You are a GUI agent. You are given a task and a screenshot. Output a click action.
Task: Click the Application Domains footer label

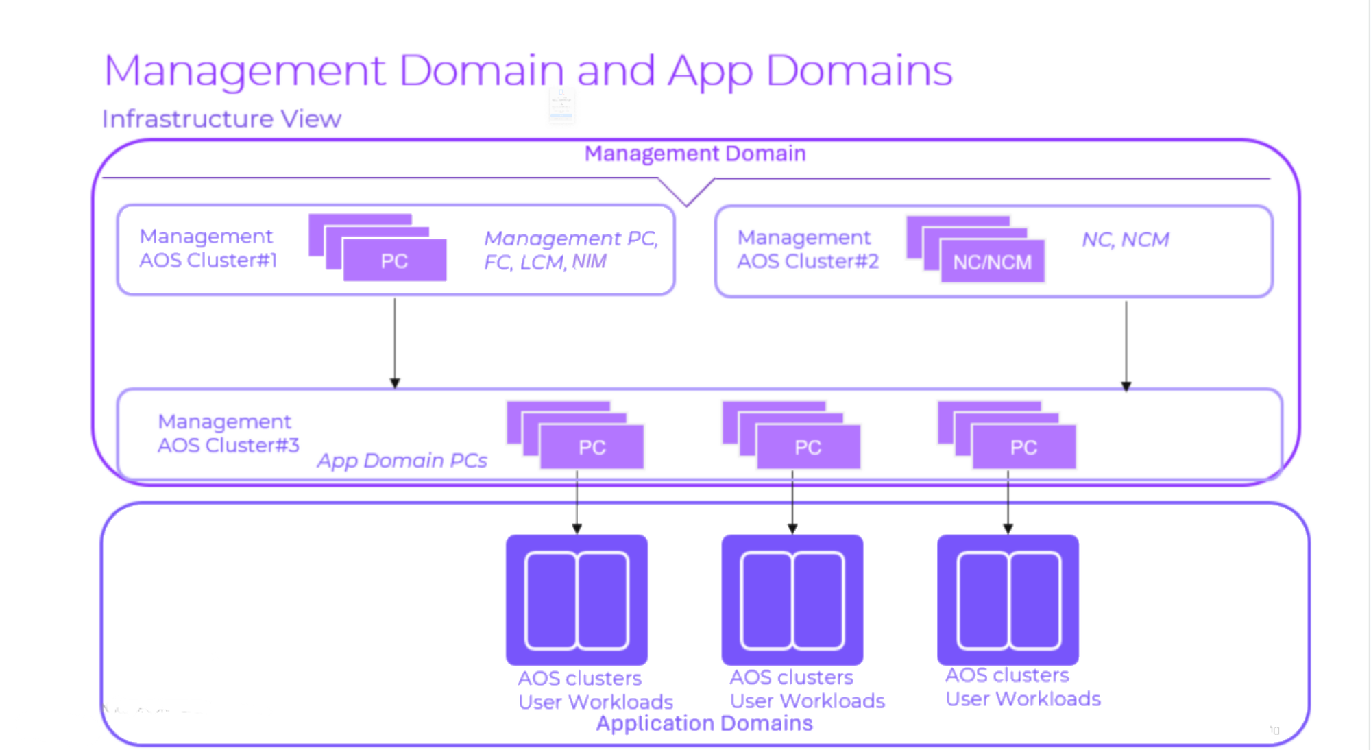[704, 723]
